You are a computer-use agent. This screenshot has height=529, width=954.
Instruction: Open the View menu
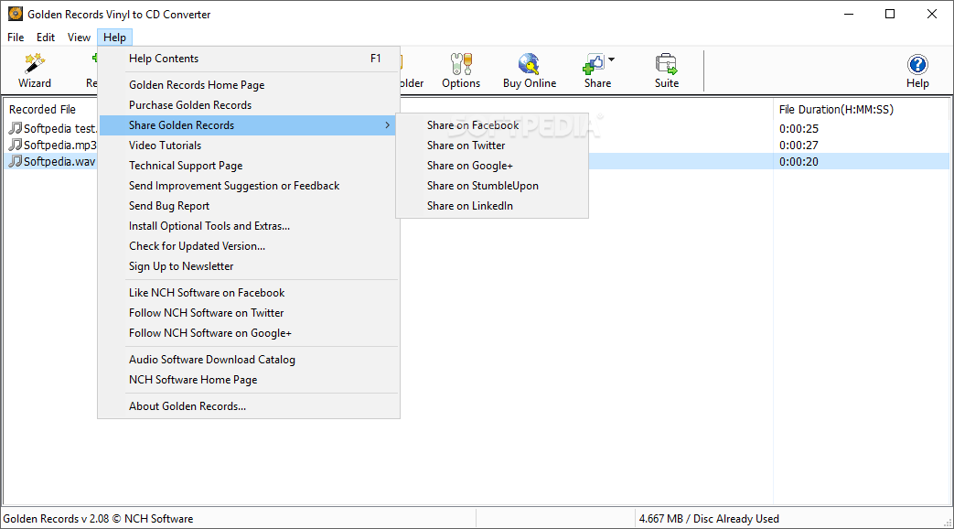pos(79,38)
